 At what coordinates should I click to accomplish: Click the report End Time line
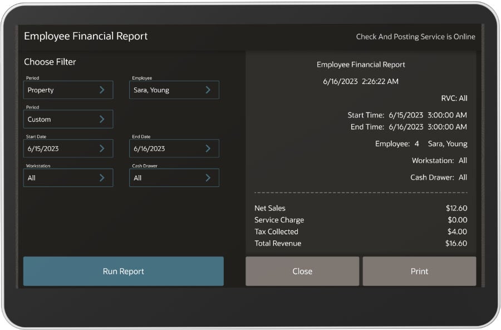(409, 127)
